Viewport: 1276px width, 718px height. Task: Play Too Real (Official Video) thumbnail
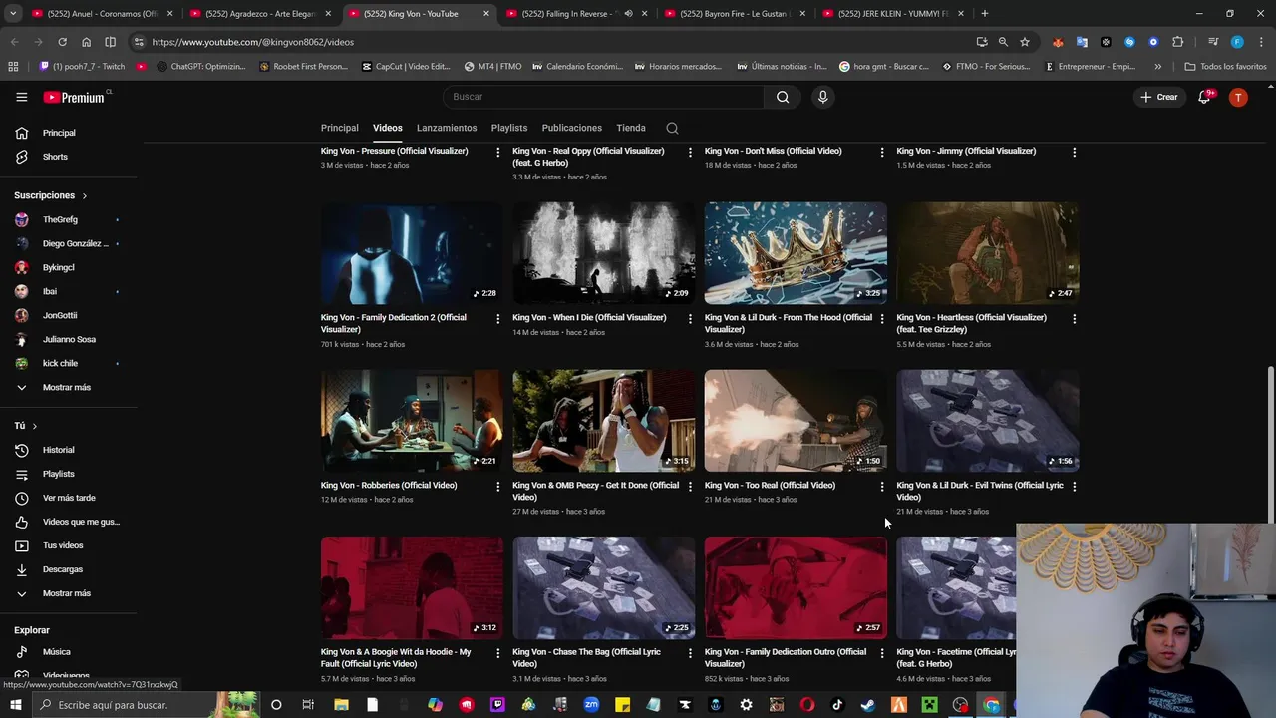coord(796,421)
